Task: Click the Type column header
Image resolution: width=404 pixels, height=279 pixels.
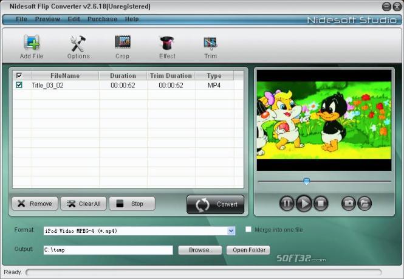Action: 214,75
